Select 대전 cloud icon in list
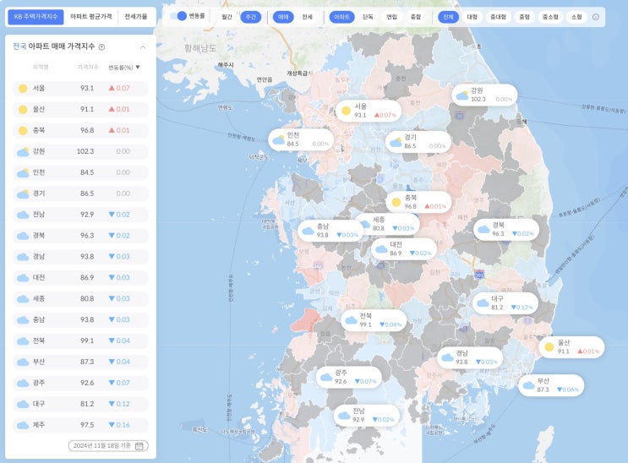Image resolution: width=628 pixels, height=463 pixels. pos(23,278)
